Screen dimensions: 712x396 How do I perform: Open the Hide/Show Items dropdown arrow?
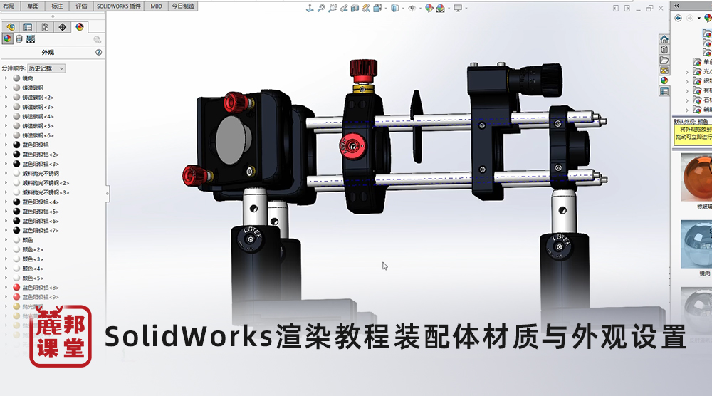[420, 8]
